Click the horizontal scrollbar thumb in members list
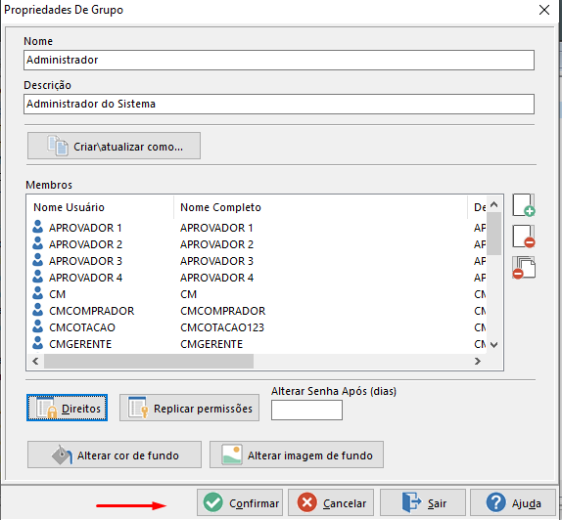Screen dimensions: 562x520 click(149, 361)
